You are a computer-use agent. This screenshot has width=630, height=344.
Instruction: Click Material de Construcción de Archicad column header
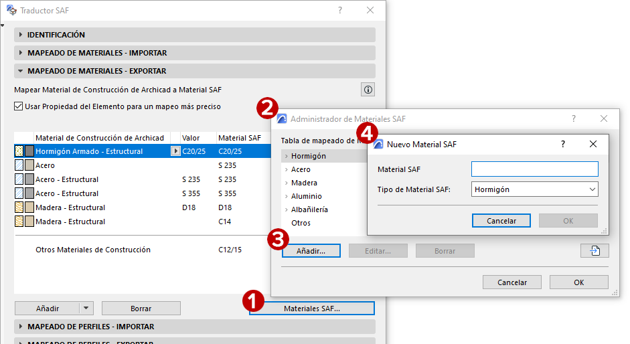100,138
